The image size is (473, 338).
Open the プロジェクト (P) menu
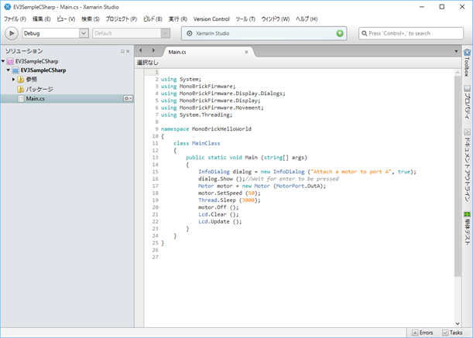click(121, 18)
